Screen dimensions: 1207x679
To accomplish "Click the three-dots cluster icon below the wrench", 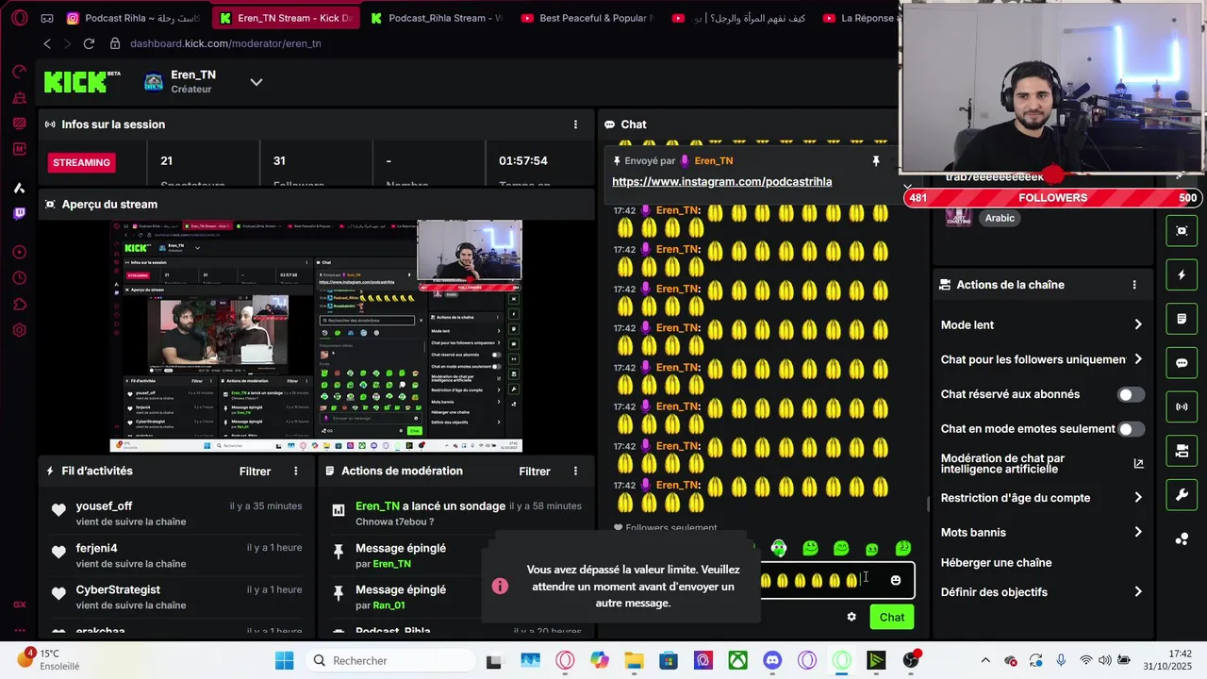I will tap(1182, 538).
